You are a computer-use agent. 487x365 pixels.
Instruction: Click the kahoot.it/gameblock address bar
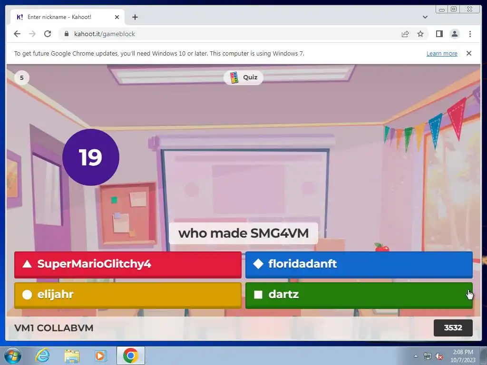click(230, 34)
